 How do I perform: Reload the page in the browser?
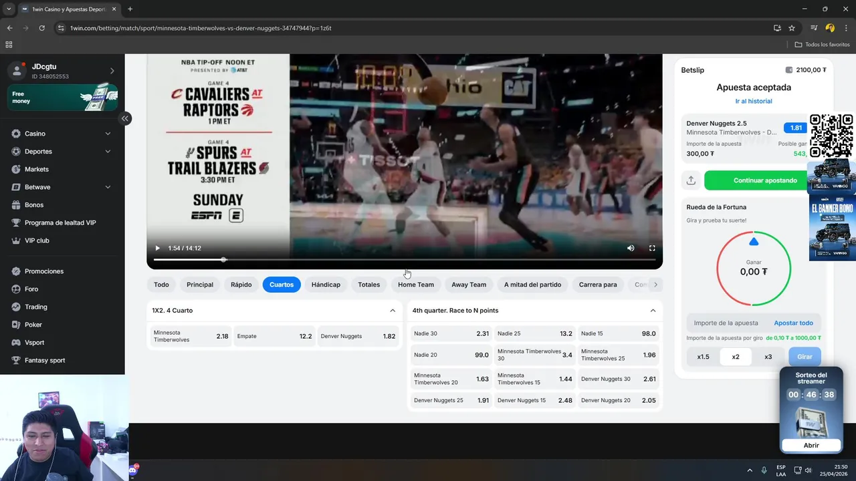coord(41,28)
